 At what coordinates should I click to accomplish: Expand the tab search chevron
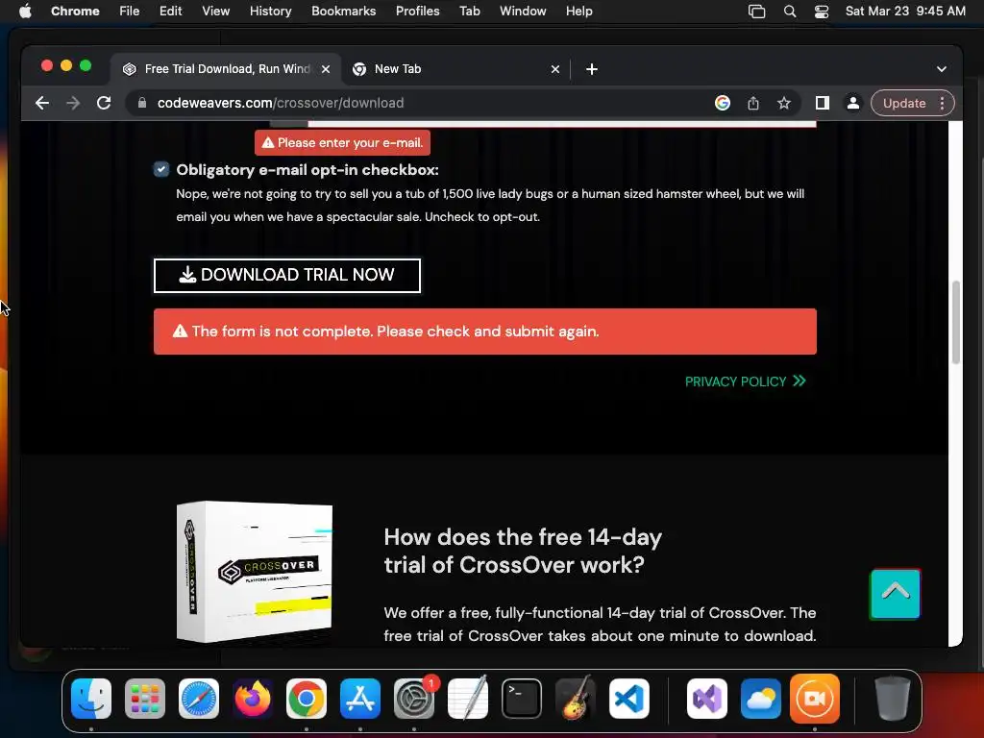coord(942,69)
